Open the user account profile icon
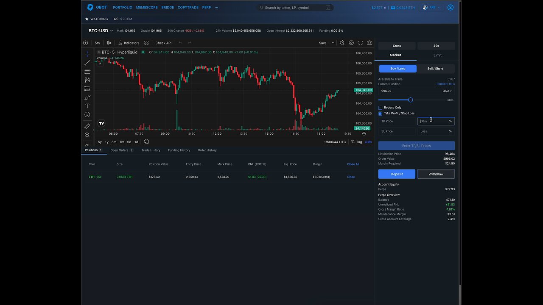543x305 pixels. click(451, 7)
